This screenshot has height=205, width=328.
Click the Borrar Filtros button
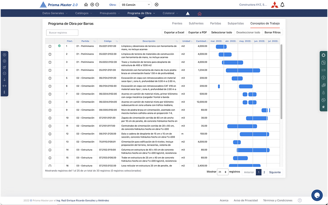click(x=272, y=32)
